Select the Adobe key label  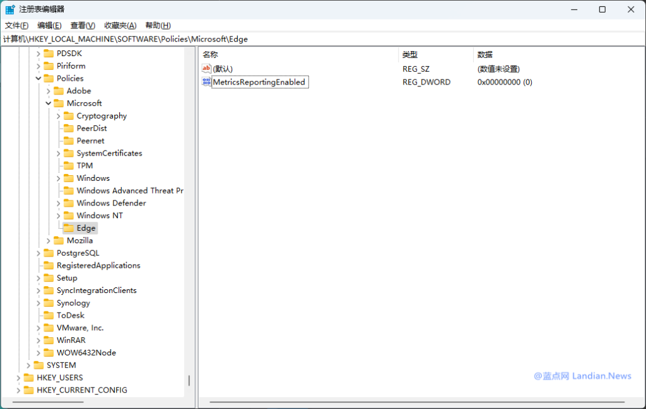(79, 91)
